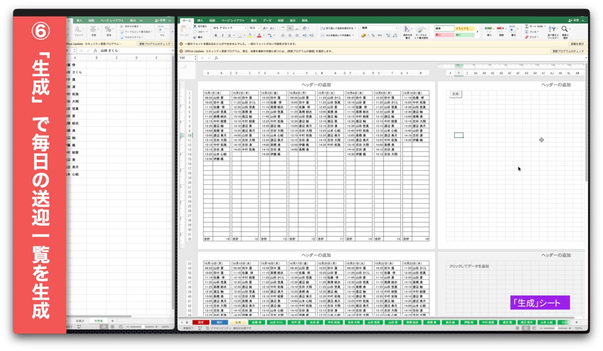The image size is (603, 351).
Task: Click the Fill (フィル) icon
Action: [526, 32]
